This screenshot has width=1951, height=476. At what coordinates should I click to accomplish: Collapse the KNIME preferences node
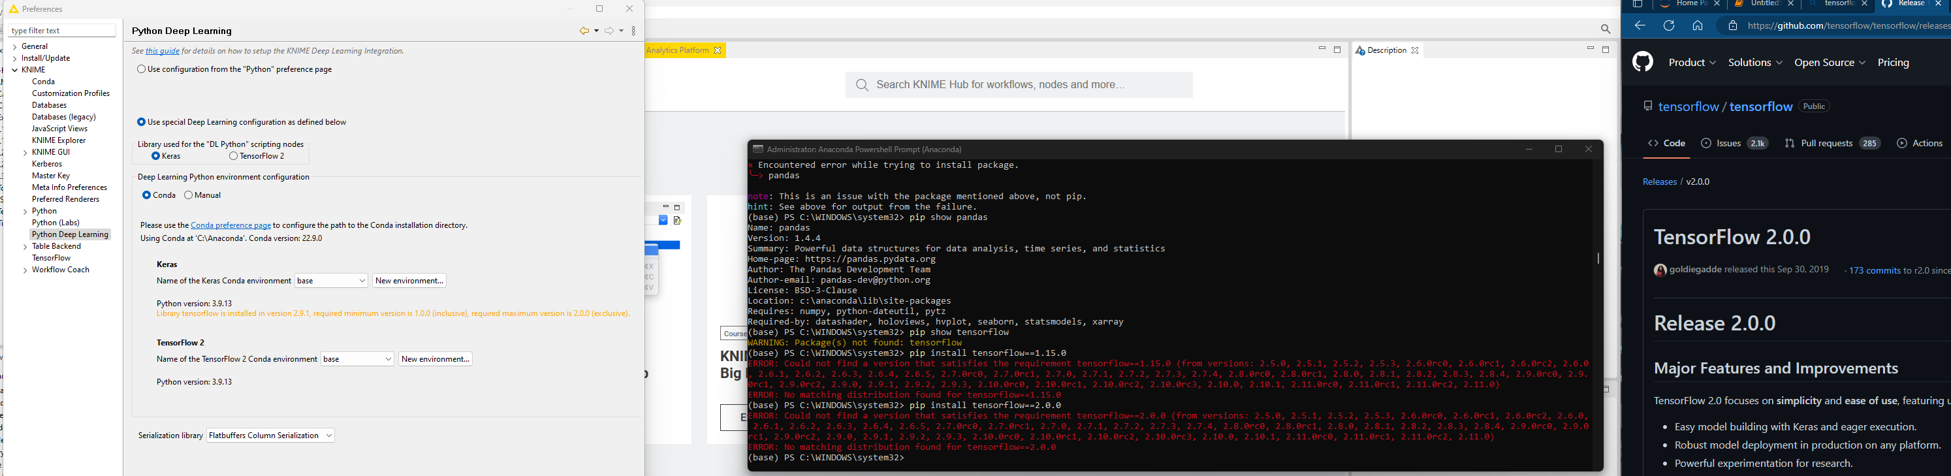tap(15, 71)
